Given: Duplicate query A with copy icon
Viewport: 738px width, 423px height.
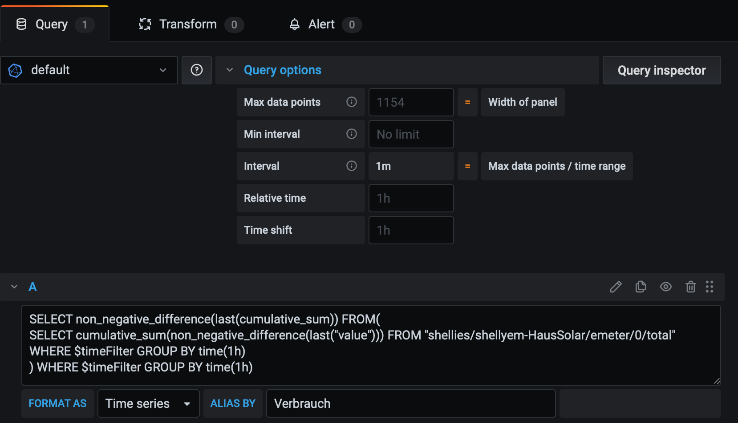Looking at the screenshot, I should (641, 287).
